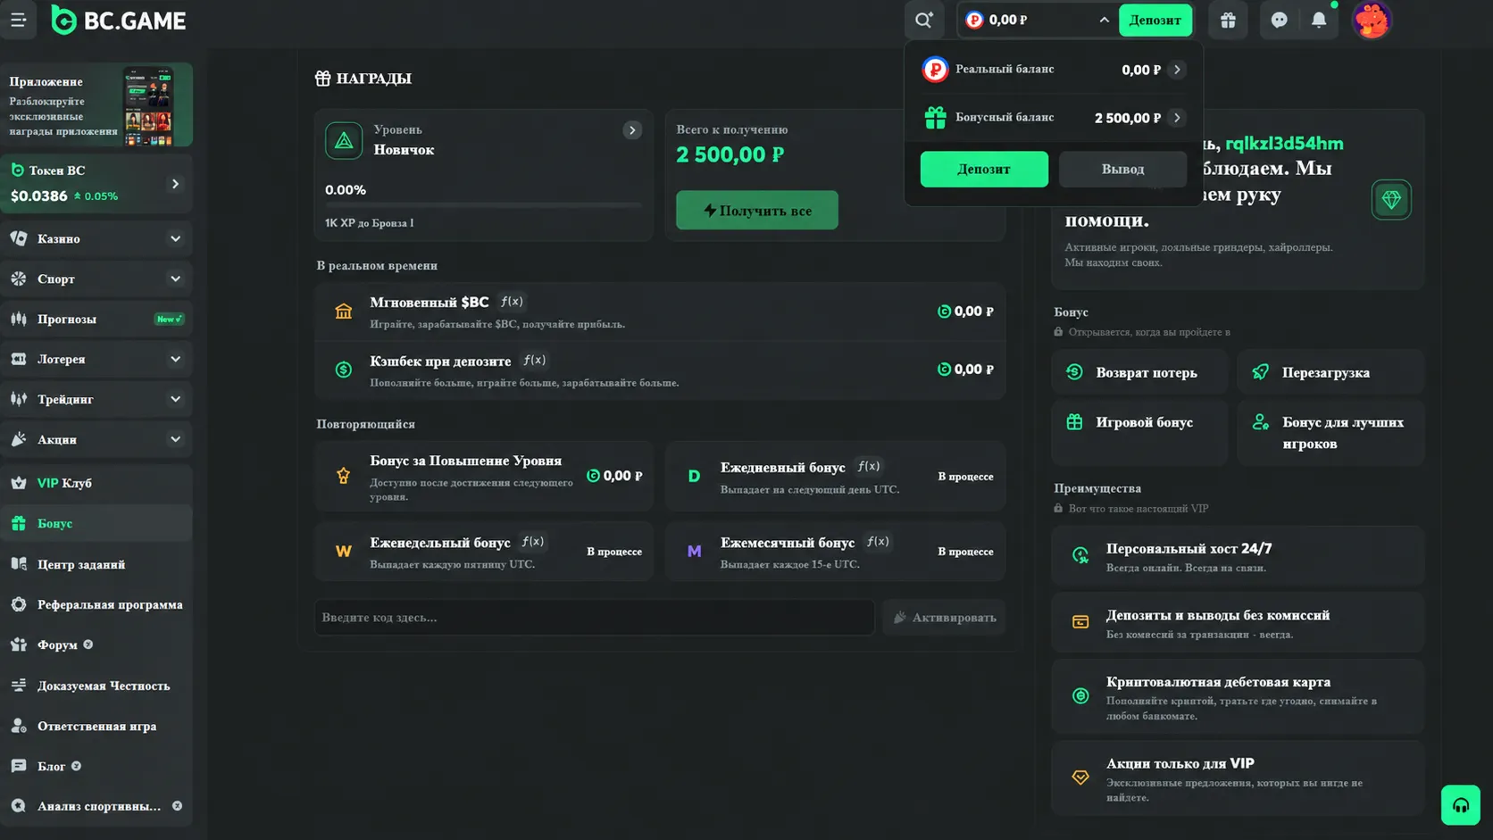Click the username rqlkzl3d54hm
This screenshot has width=1493, height=840.
1284,143
